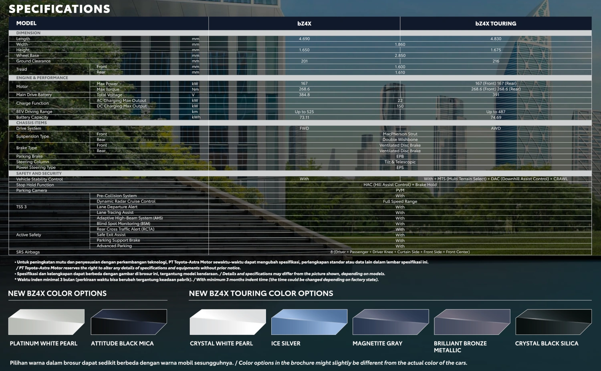Viewport: 601px width, 371px height.
Task: Click the "ENGINE & PERFORMANCE" section heading
Action: click(x=42, y=78)
